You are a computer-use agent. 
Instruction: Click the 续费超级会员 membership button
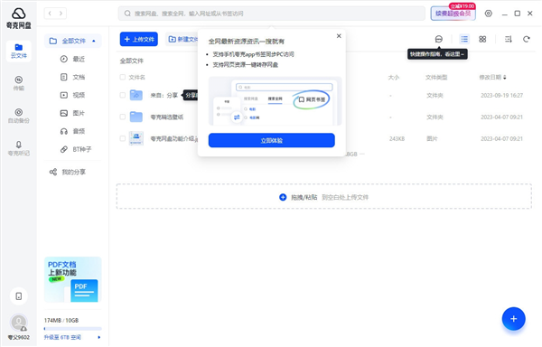(453, 14)
